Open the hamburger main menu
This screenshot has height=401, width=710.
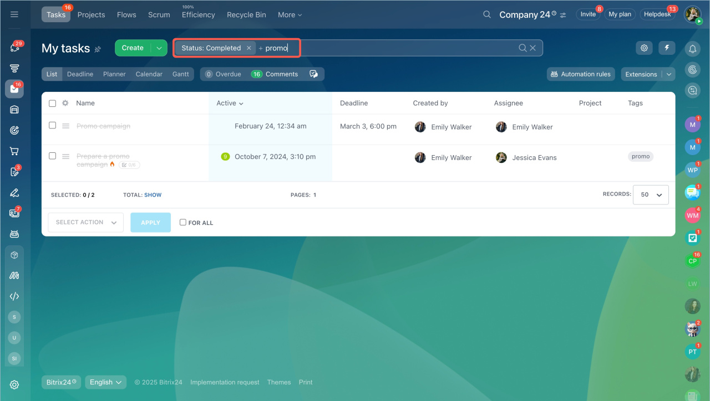coord(14,14)
